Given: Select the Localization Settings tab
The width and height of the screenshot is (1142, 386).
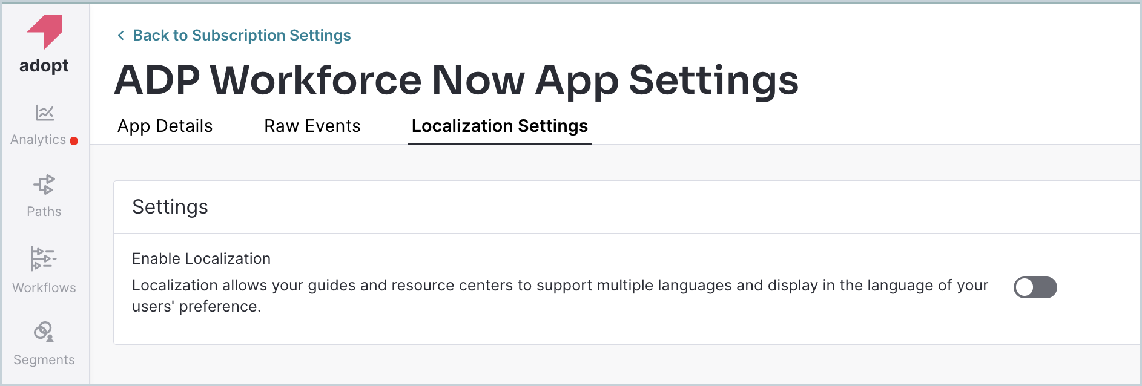Looking at the screenshot, I should [x=500, y=126].
